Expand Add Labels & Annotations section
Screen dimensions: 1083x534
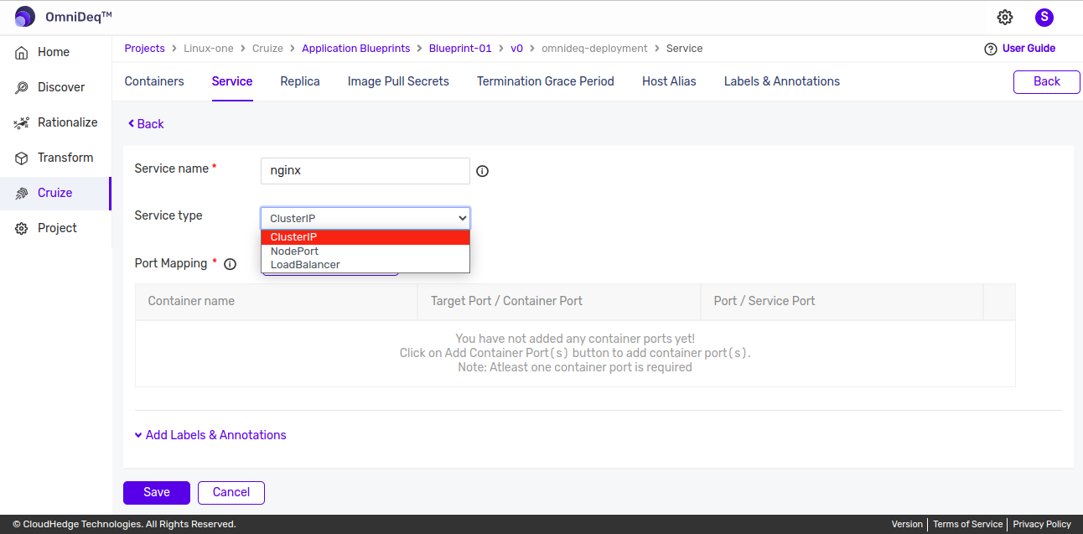210,435
